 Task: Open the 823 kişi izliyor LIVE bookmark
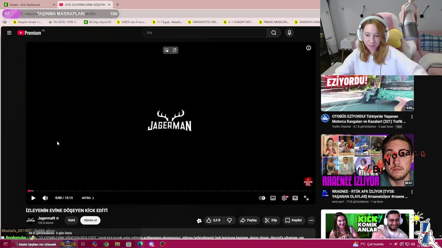coord(98,22)
